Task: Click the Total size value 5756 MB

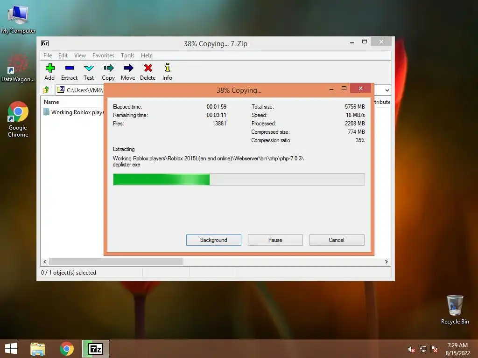Action: pyautogui.click(x=355, y=107)
